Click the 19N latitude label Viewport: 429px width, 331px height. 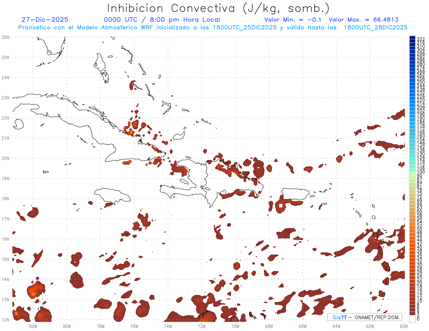(x=5, y=178)
